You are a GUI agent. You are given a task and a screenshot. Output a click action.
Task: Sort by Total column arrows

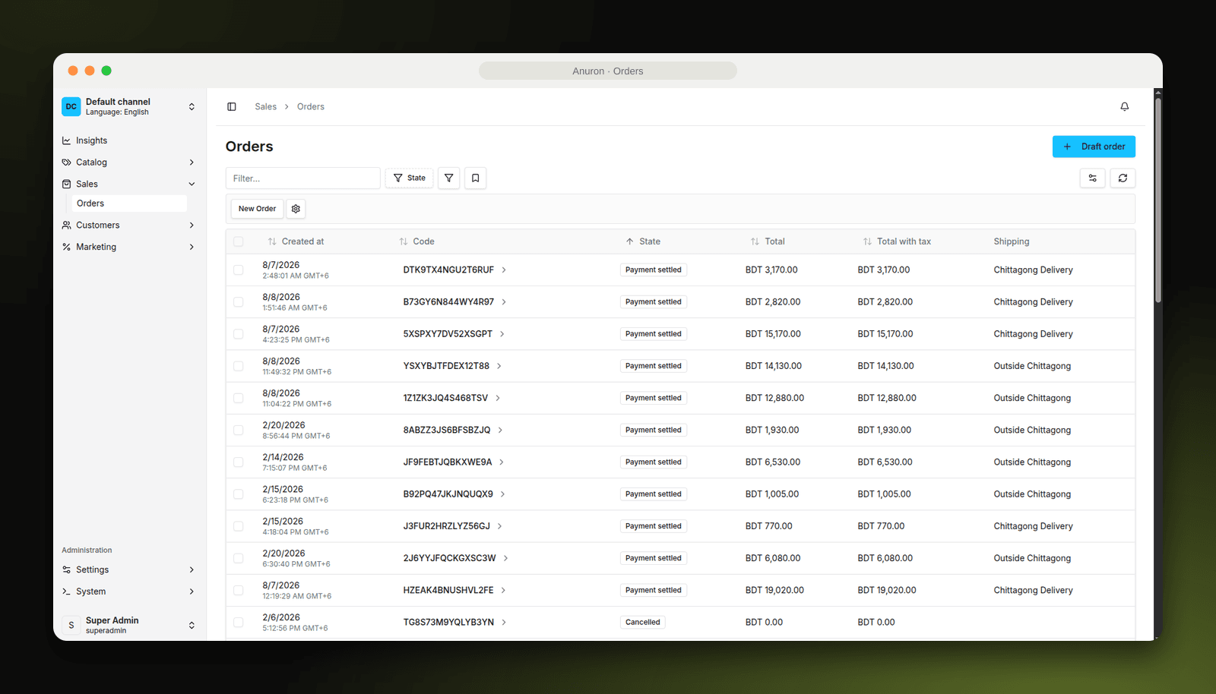(x=755, y=241)
